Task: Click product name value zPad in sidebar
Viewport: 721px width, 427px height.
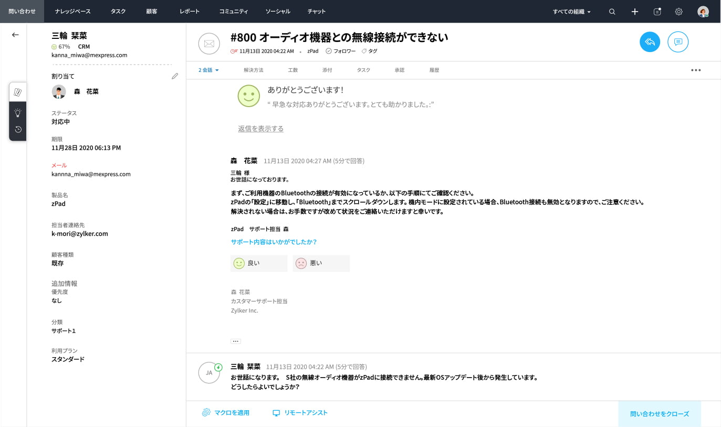Action: coord(58,204)
